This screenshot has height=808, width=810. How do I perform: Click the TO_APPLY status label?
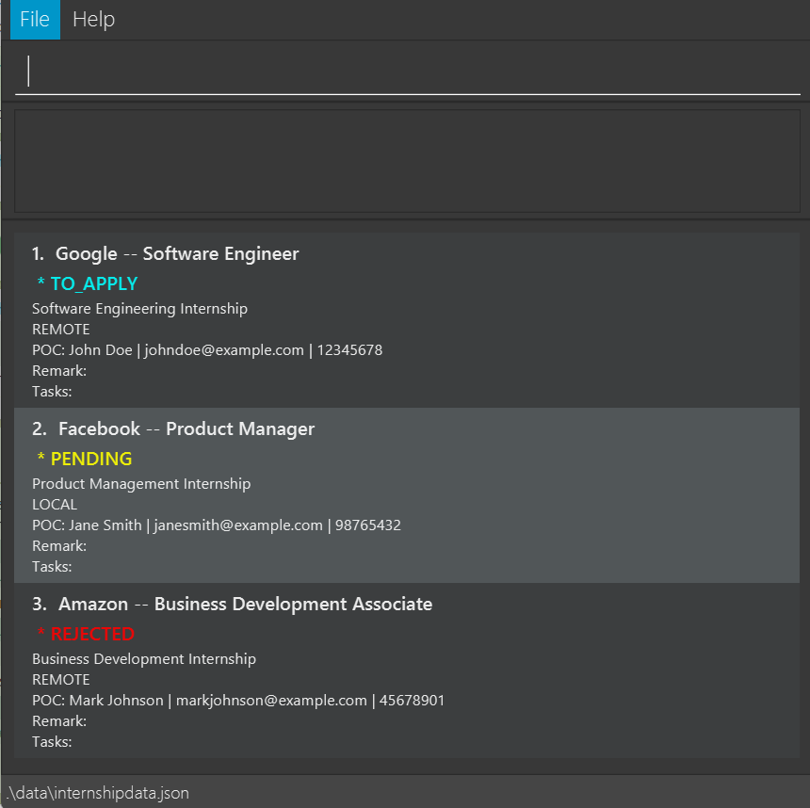[93, 283]
